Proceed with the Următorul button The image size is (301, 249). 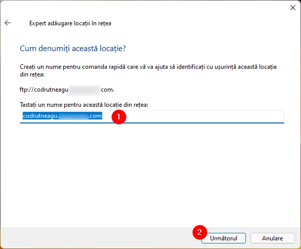[224, 238]
